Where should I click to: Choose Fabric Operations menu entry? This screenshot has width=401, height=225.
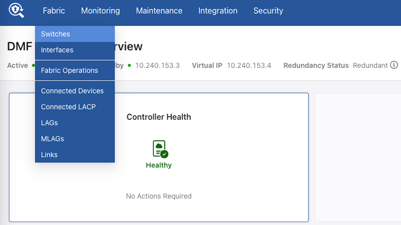tap(75, 71)
